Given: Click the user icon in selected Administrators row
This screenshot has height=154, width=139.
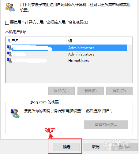Looking at the screenshot, I should (9, 48).
